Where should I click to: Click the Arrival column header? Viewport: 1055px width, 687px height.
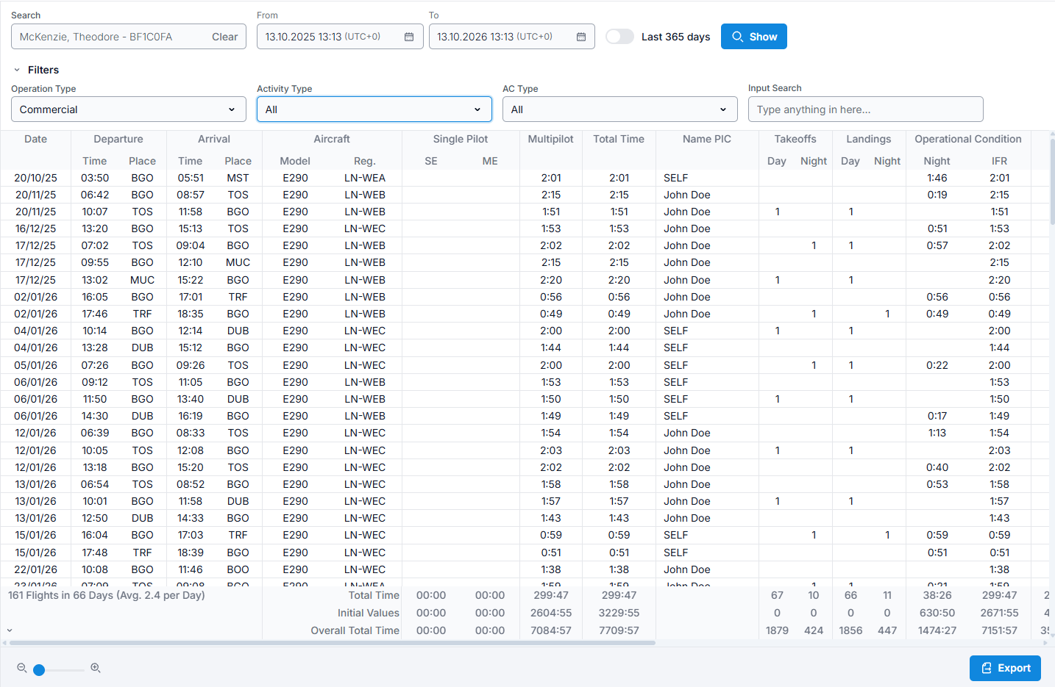(214, 139)
